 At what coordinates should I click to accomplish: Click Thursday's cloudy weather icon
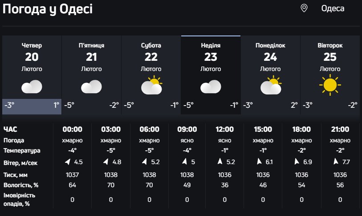click(x=32, y=86)
